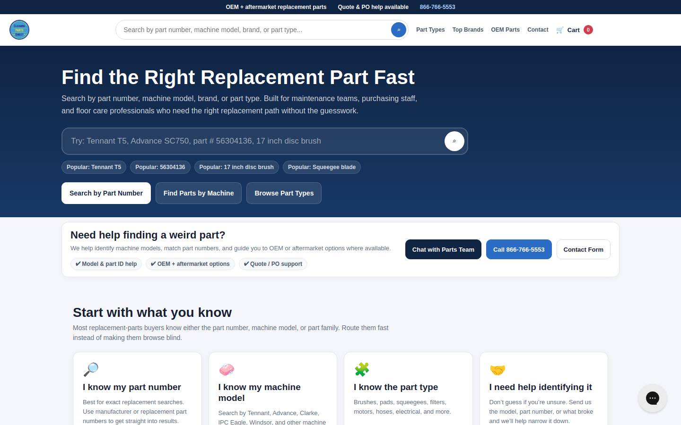This screenshot has height=425, width=681.
Task: Click the Find the Right Replacement Part Fast heading
Action: [238, 77]
